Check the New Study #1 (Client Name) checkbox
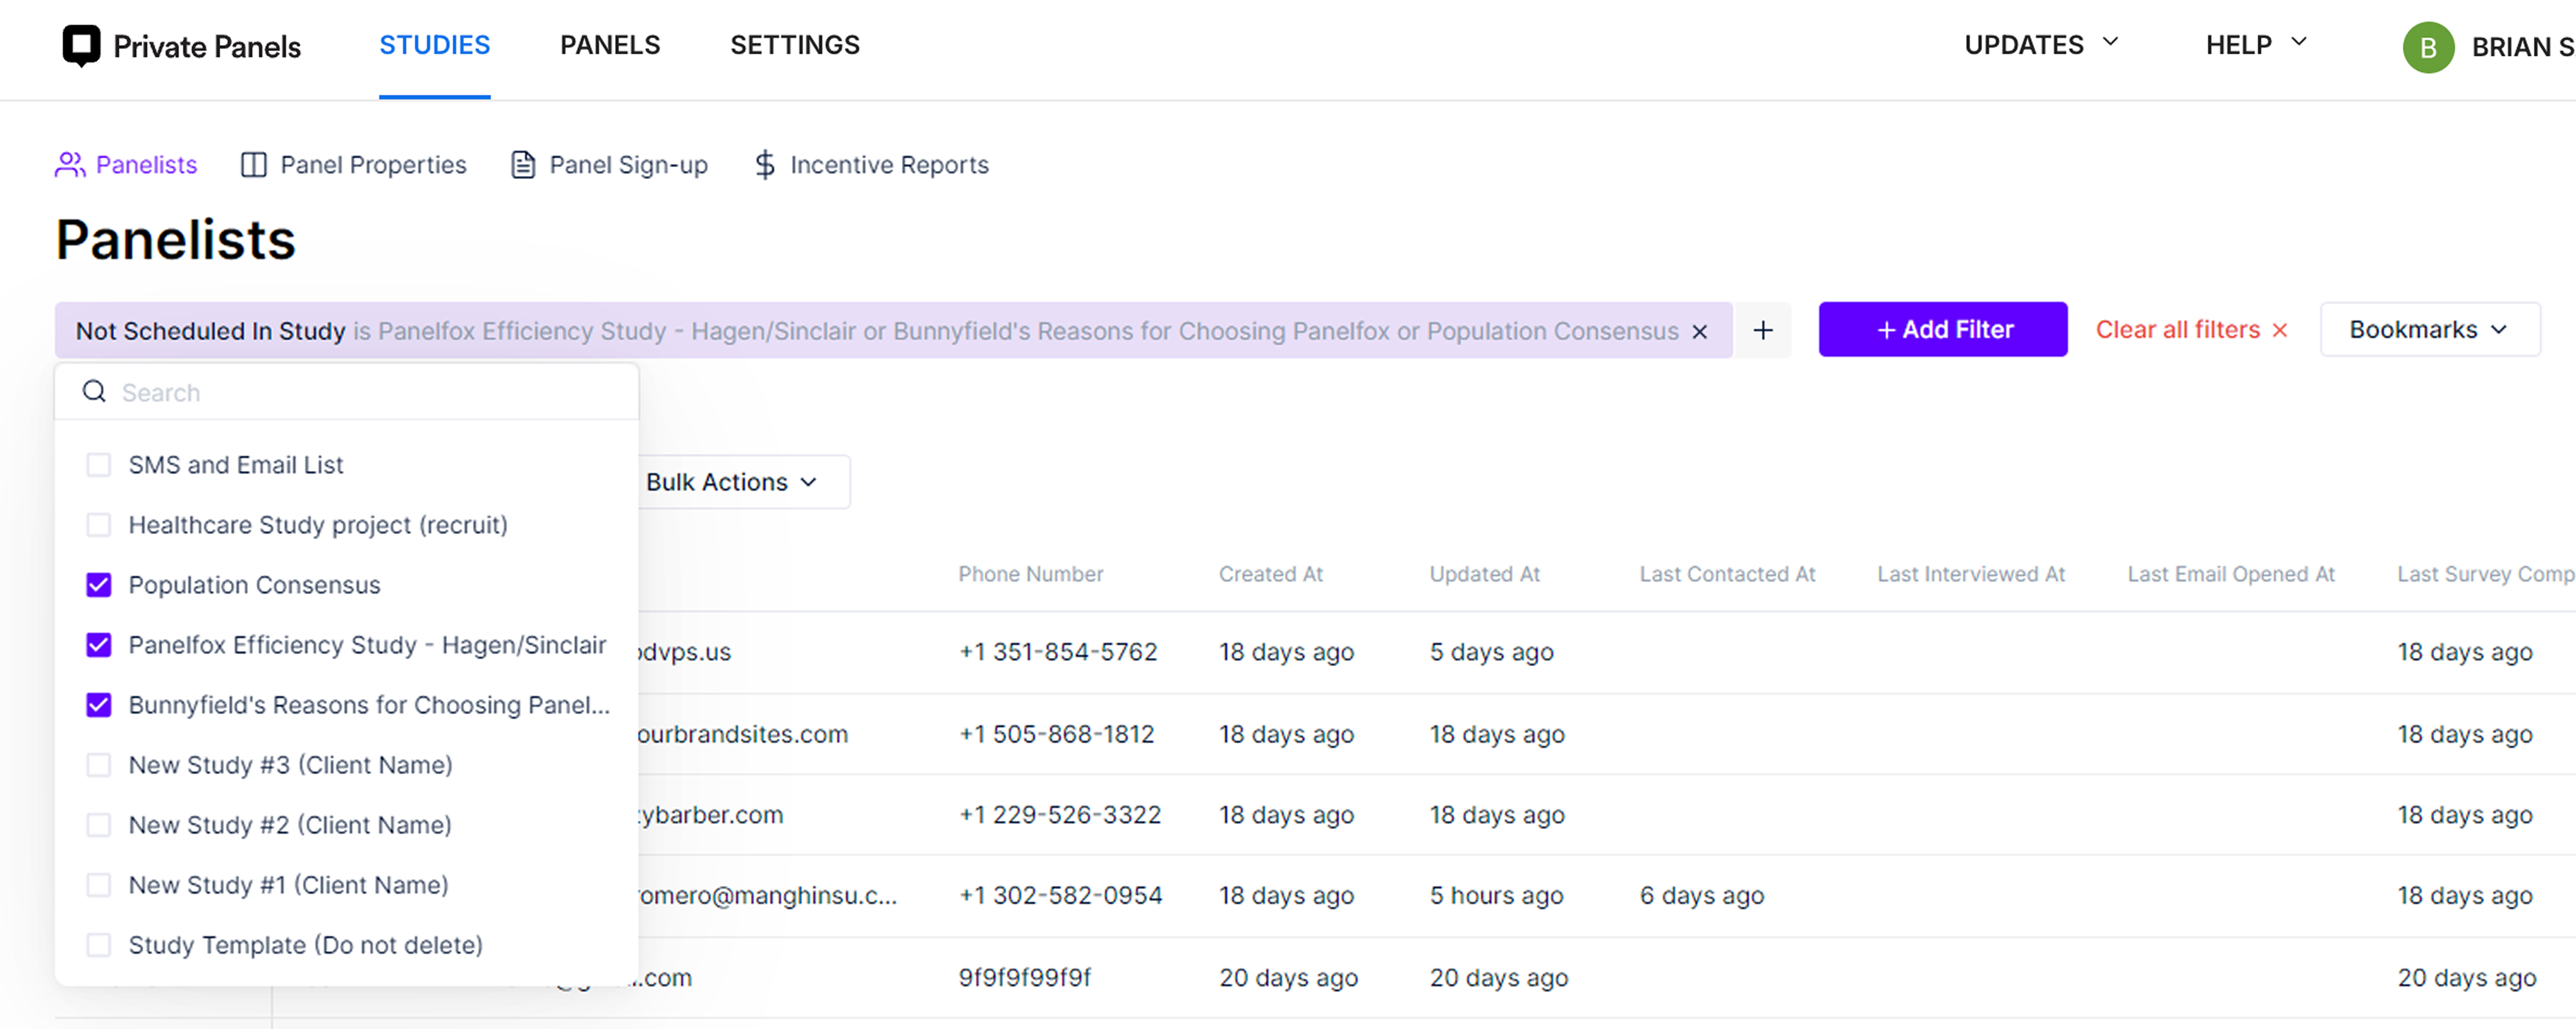 tap(99, 884)
